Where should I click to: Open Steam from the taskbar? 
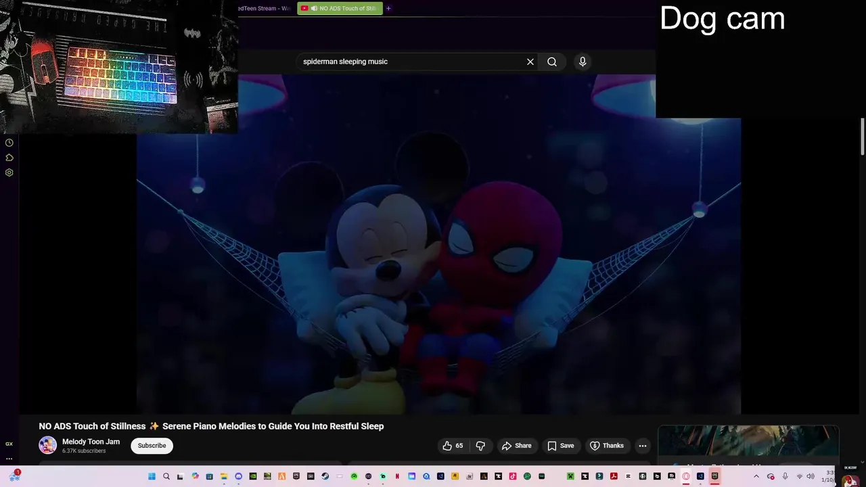coord(325,476)
